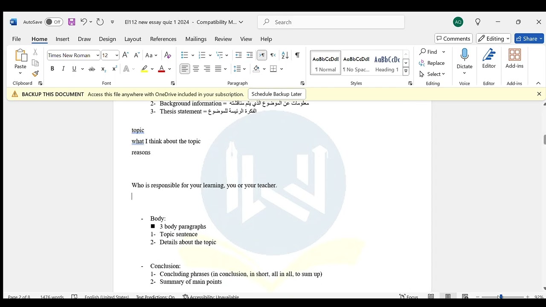Switch to the Layout tab
This screenshot has width=546, height=307.
[x=133, y=39]
